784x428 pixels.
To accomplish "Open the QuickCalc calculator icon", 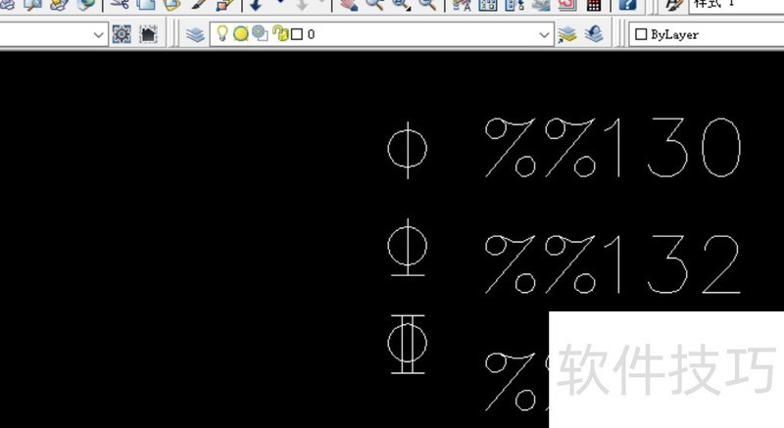I will (x=594, y=5).
